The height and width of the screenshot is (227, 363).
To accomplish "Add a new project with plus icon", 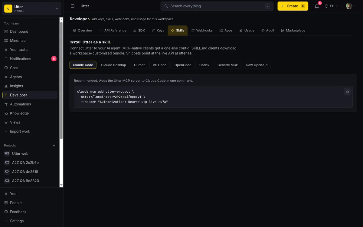I will click(x=54, y=146).
